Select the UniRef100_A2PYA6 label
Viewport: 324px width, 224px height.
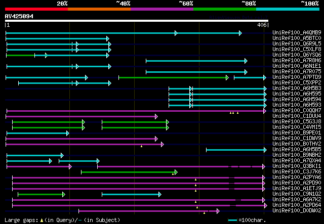point(297,177)
